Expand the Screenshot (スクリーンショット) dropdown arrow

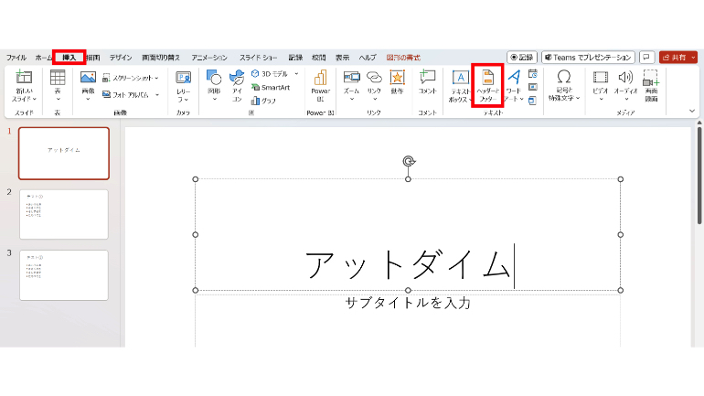point(157,78)
